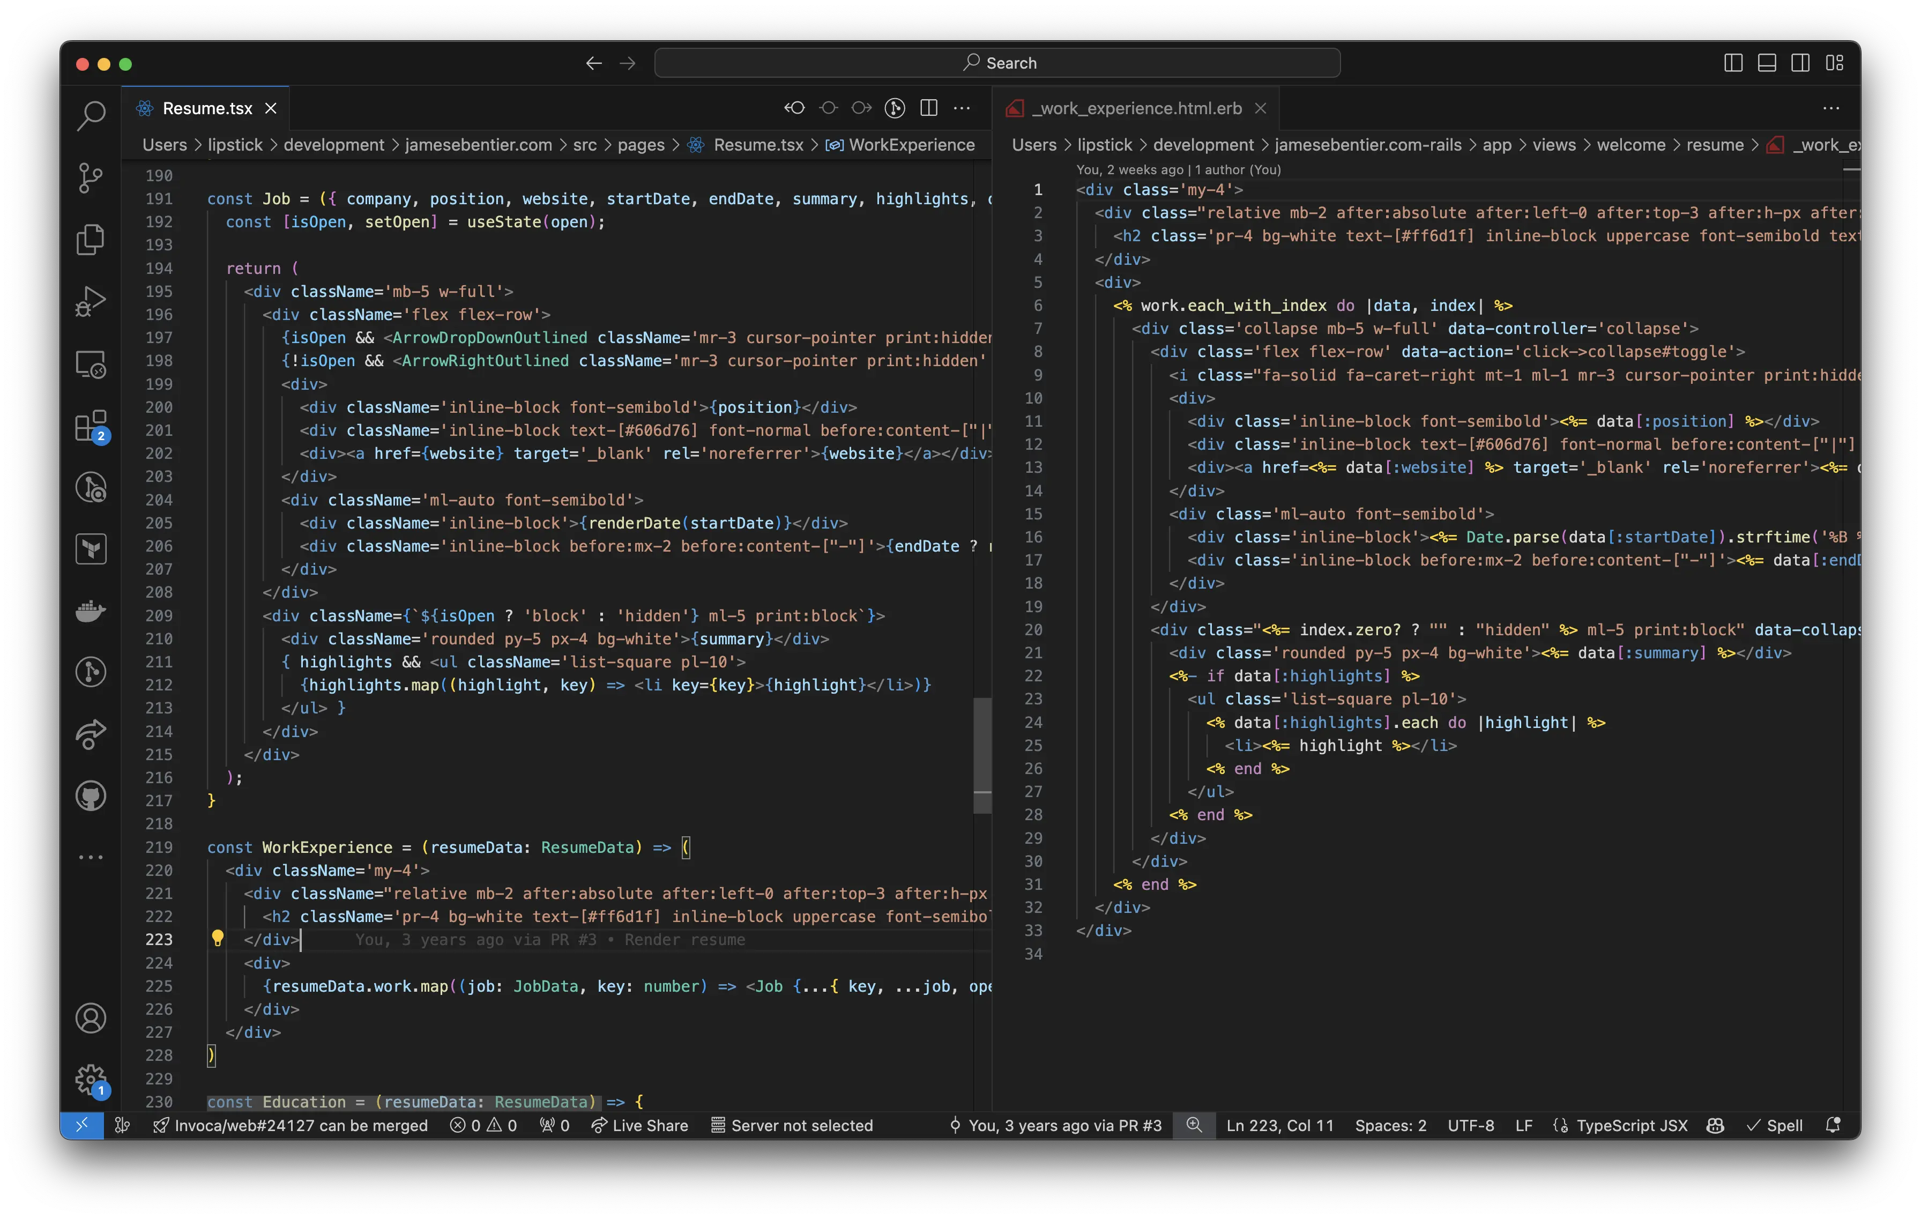Select 'WorkExperience' symbol in breadcrumb
The height and width of the screenshot is (1219, 1921).
(x=912, y=144)
